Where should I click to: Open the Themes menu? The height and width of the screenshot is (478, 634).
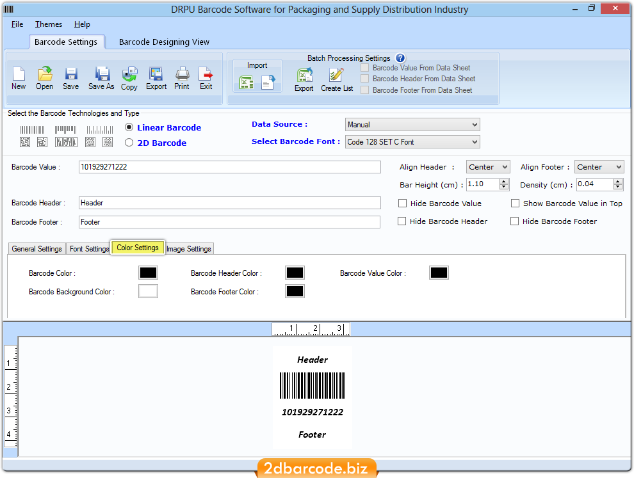coord(49,24)
